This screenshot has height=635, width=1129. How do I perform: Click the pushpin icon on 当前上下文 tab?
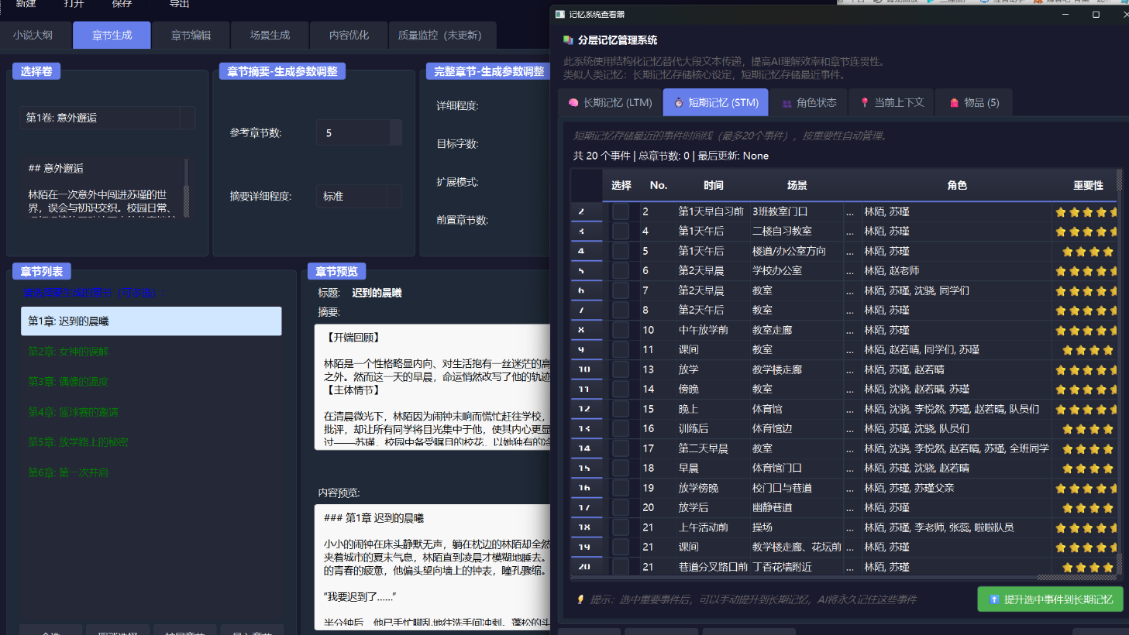[x=865, y=102]
